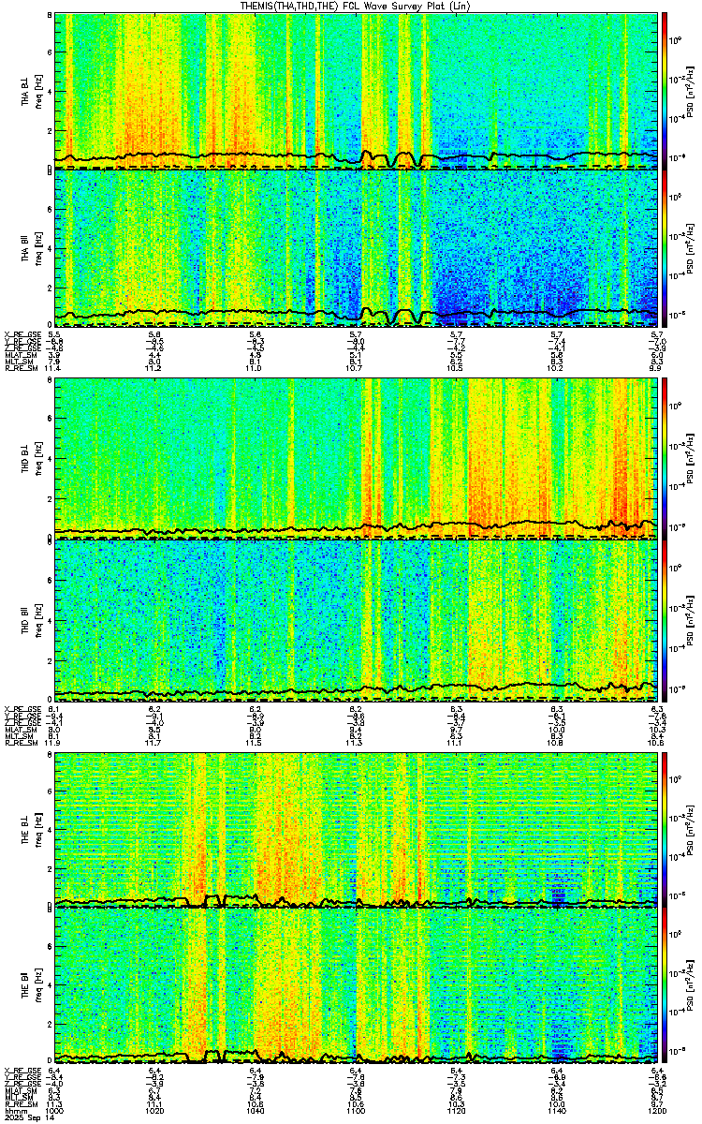
Task: Click PSD [nT²/Hz] label beside THA BL color bar
Action: tap(689, 90)
